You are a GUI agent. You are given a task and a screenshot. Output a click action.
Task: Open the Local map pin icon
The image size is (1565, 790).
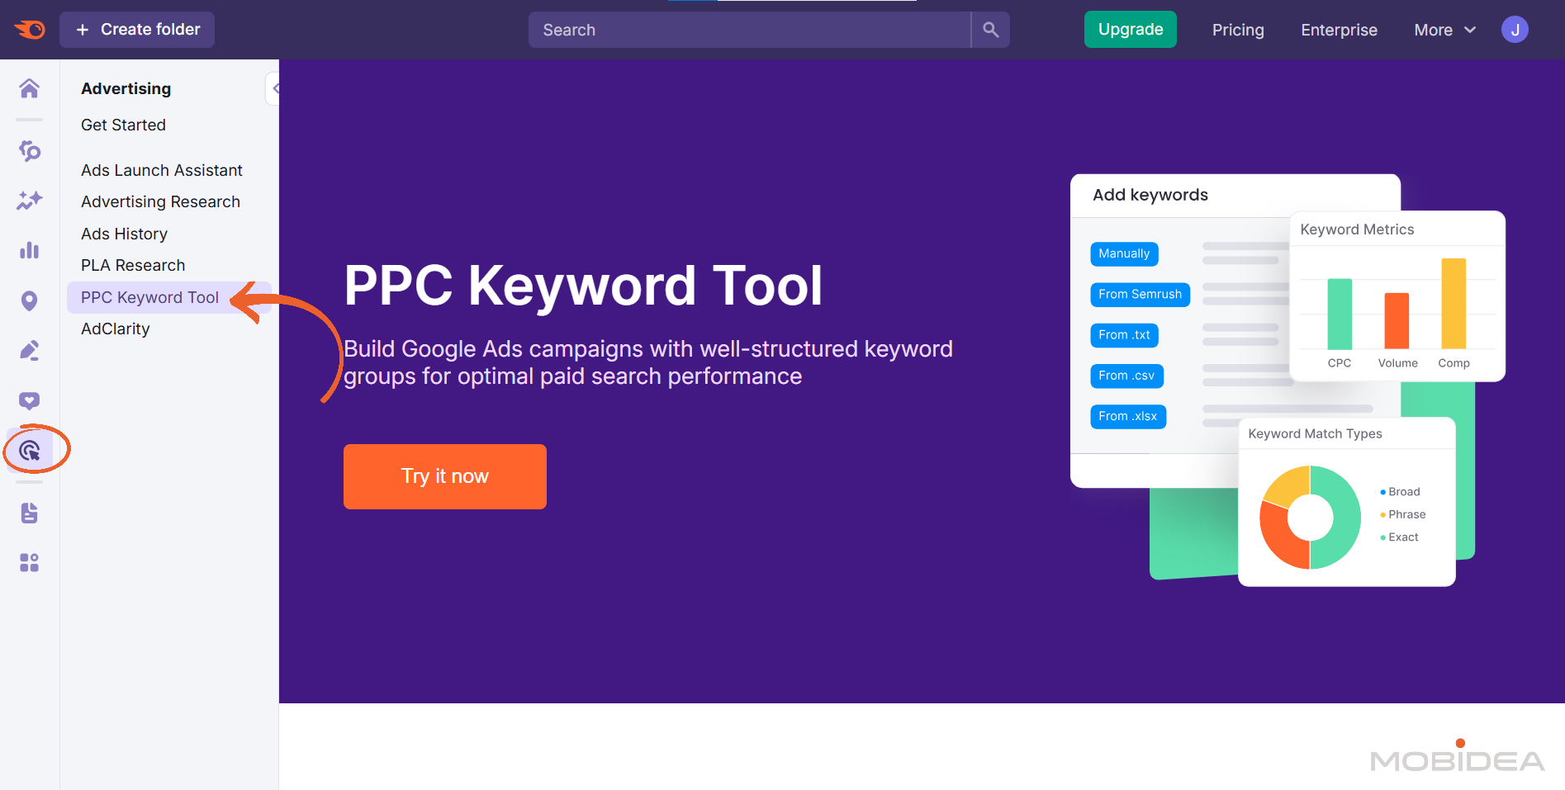[30, 301]
